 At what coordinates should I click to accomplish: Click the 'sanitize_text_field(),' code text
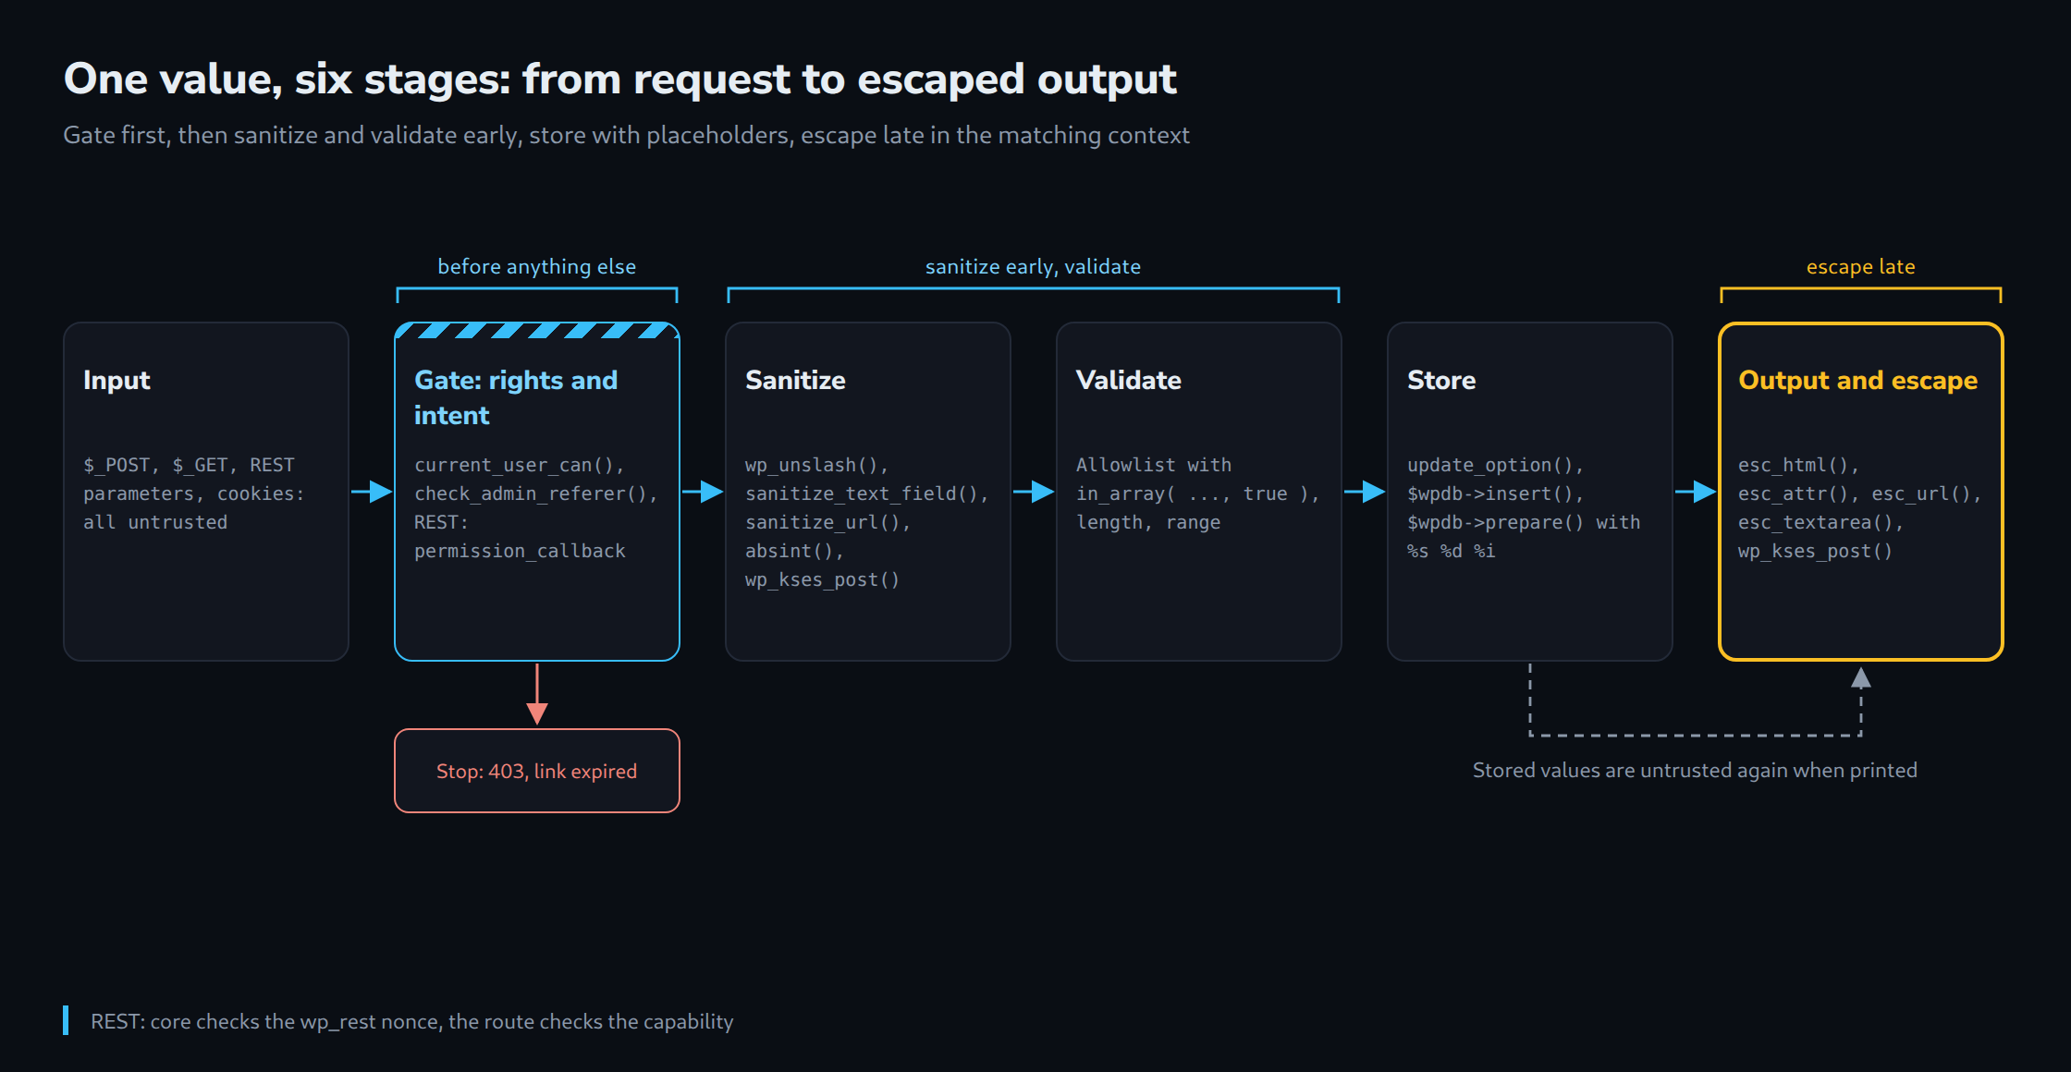[x=867, y=493]
